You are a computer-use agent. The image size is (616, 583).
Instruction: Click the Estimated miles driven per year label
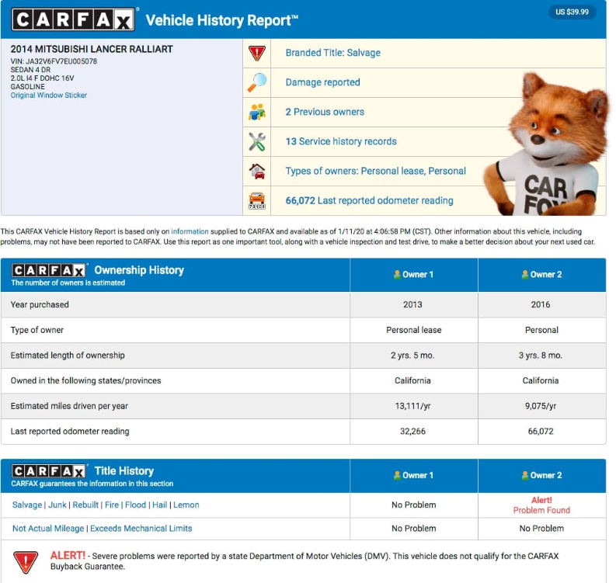69,405
